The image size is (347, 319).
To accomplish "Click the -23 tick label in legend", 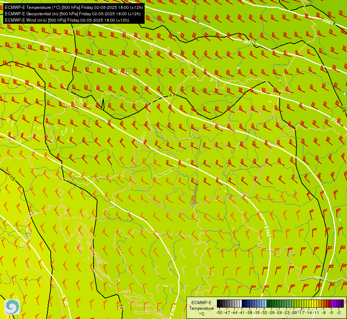I will click(287, 313).
